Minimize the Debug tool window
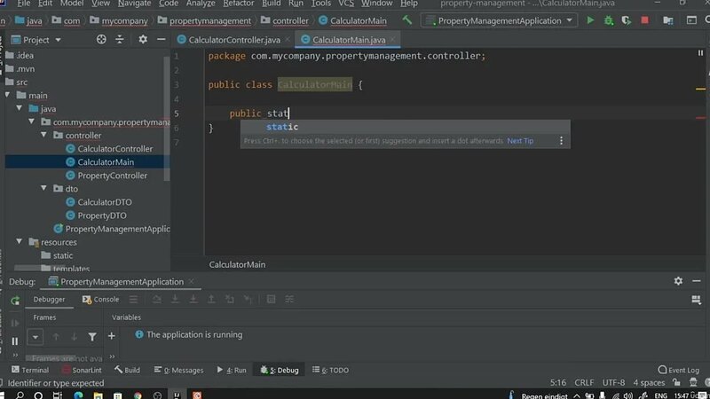Image resolution: width=710 pixels, height=399 pixels. pyautogui.click(x=697, y=281)
